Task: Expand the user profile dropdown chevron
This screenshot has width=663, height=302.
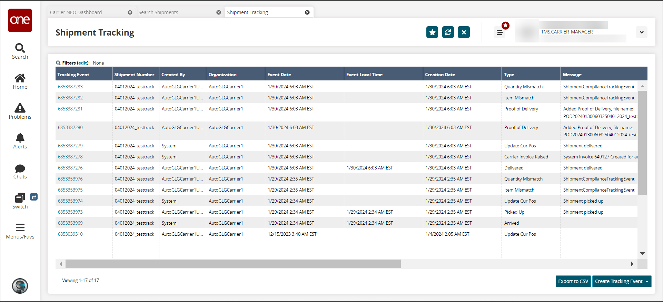Action: pyautogui.click(x=642, y=32)
